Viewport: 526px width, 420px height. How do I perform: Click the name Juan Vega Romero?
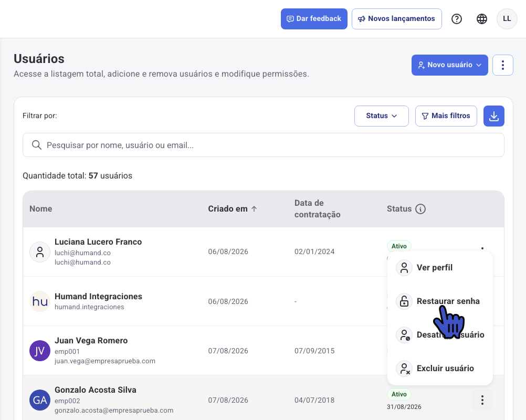pos(91,341)
